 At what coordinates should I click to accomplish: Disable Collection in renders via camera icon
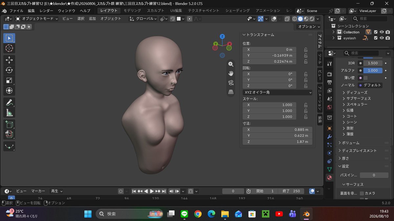pos(388,32)
